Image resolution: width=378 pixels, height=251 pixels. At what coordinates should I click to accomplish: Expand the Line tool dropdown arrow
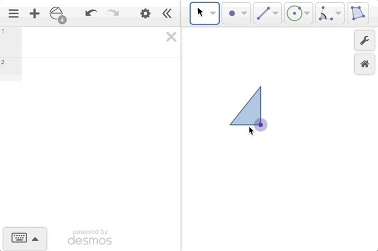point(276,14)
